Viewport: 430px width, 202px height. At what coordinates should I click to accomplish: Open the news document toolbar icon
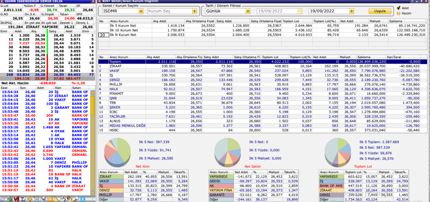pos(36,199)
